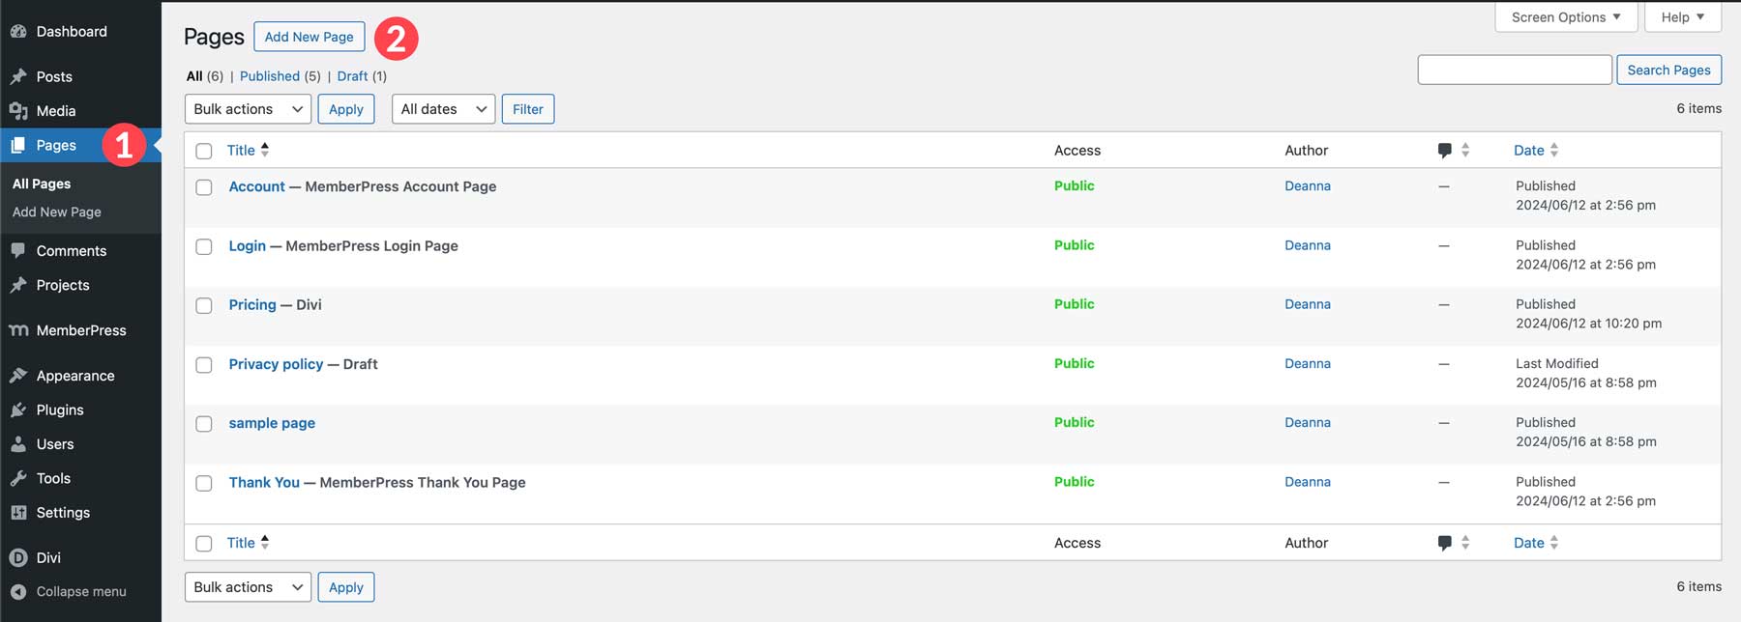This screenshot has height=622, width=1741.
Task: Select the Privacy policy row checkbox
Action: point(204,365)
